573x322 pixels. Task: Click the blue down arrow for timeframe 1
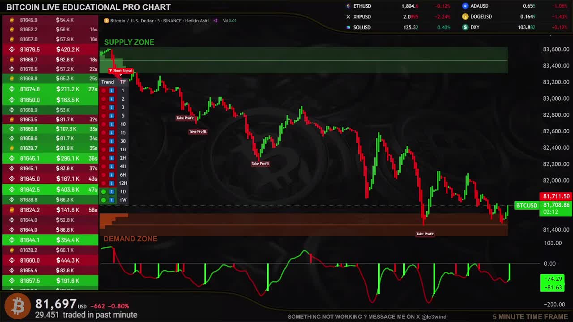click(x=111, y=90)
